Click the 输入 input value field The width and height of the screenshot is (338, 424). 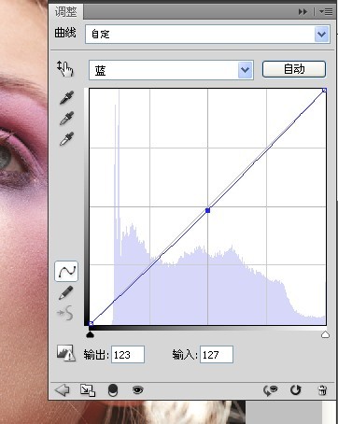(217, 354)
